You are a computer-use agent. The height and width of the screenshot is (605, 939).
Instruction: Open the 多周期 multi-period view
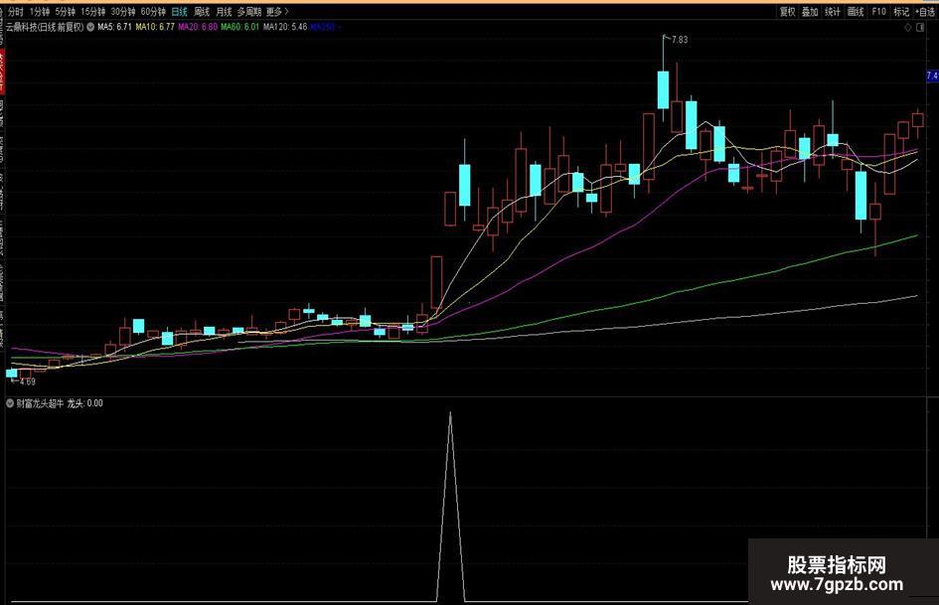(249, 12)
